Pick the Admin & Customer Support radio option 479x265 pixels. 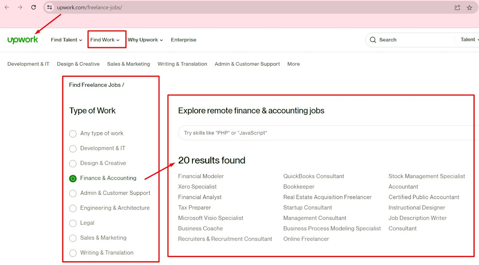coord(73,194)
